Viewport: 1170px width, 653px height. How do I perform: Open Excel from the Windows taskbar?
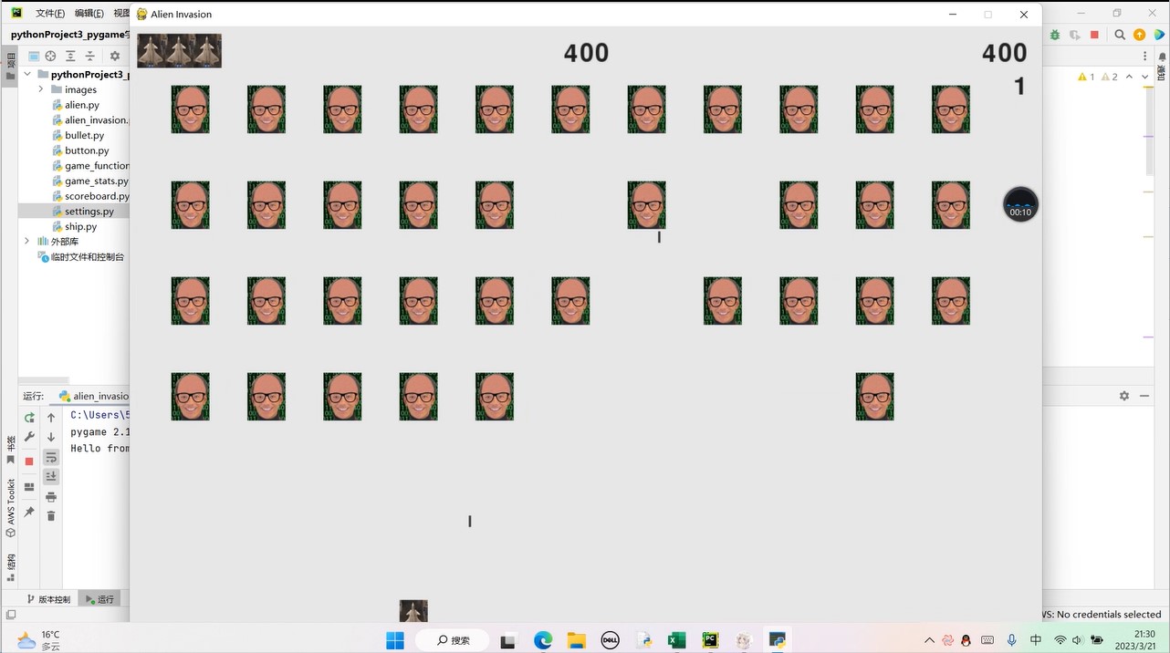pyautogui.click(x=676, y=640)
